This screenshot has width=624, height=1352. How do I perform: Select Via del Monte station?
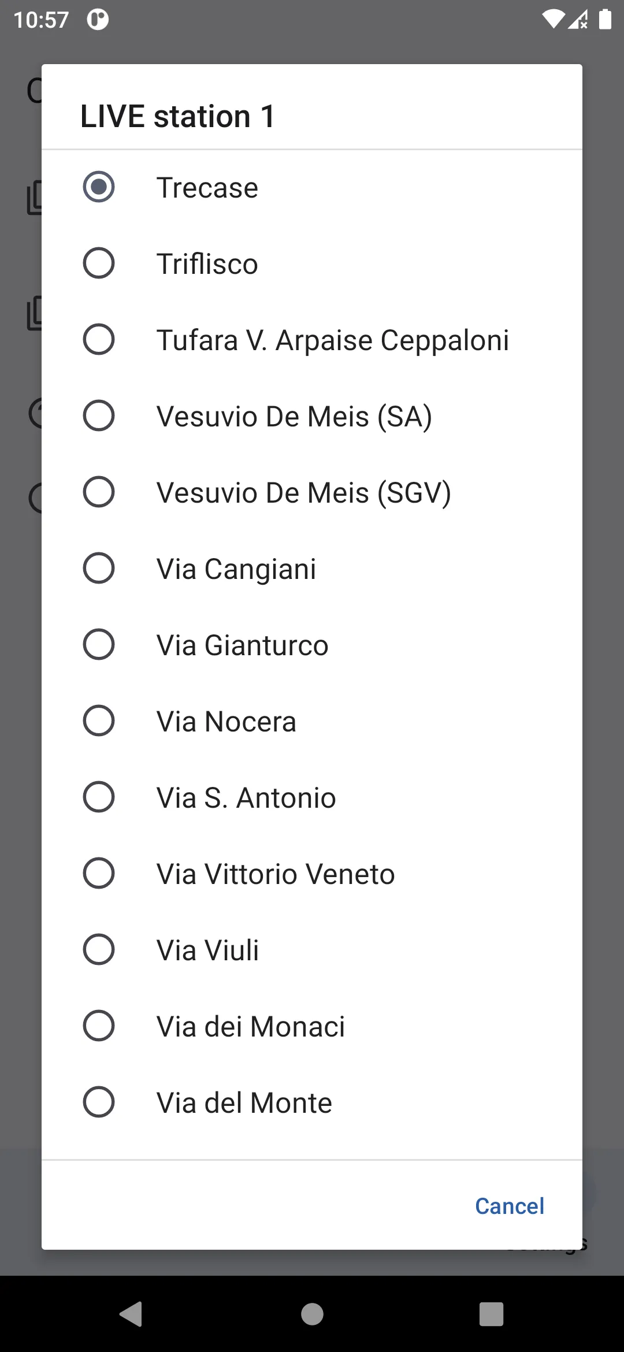(x=312, y=1102)
